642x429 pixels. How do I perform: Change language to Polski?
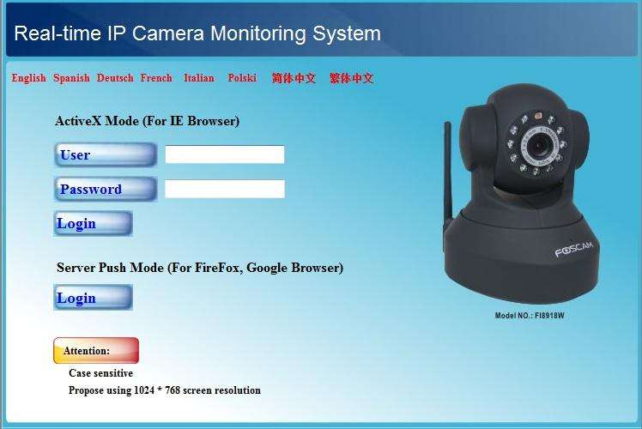[x=242, y=78]
